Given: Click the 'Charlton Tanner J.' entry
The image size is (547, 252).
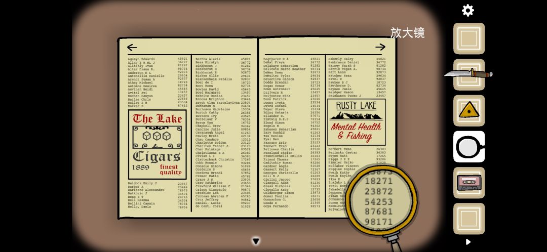Looking at the screenshot, I should (x=213, y=146).
